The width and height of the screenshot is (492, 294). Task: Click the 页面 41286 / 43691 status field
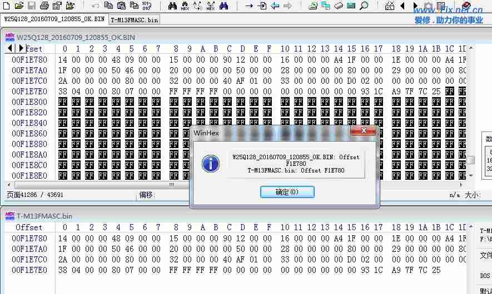coord(34,195)
